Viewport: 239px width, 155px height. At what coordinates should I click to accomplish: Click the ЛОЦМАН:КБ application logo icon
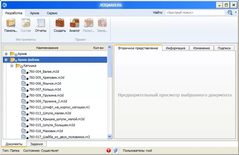click(4, 5)
